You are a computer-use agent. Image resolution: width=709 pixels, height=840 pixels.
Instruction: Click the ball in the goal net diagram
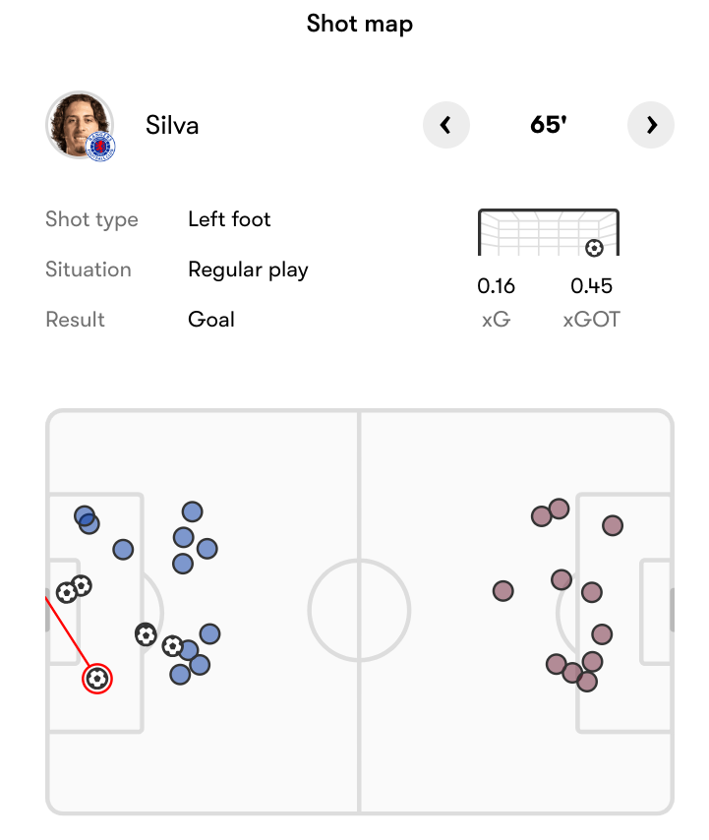pos(594,248)
